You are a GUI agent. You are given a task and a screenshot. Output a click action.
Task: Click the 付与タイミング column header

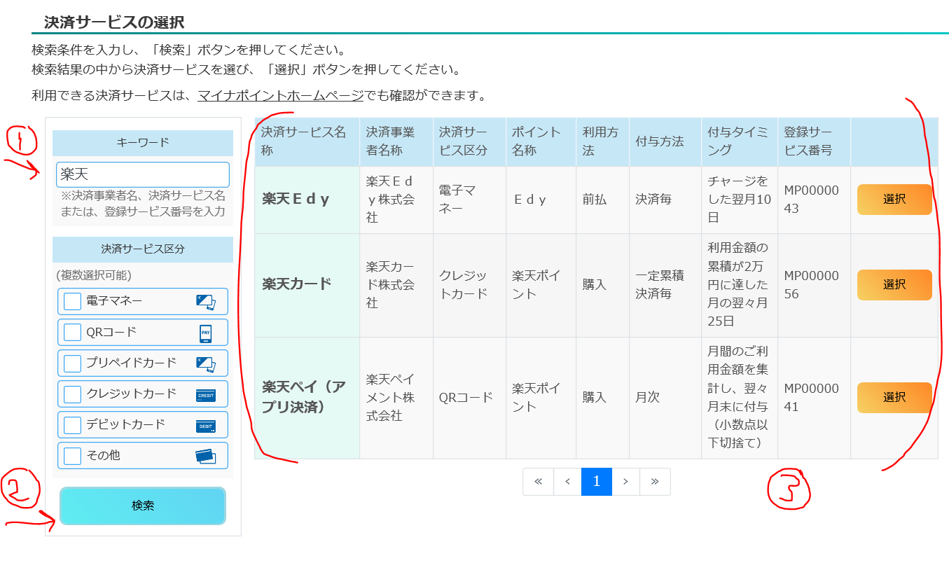coord(740,141)
